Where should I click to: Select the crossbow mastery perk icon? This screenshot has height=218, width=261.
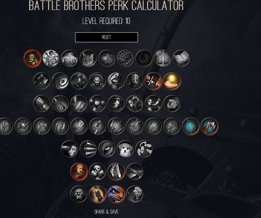pyautogui.click(x=172, y=126)
